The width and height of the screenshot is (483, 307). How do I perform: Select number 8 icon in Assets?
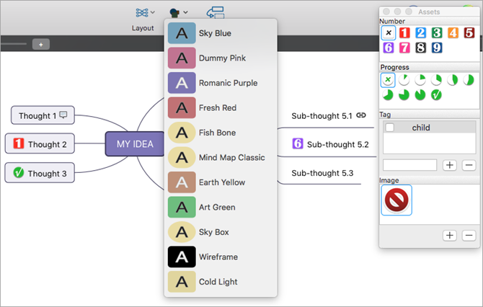coord(420,48)
